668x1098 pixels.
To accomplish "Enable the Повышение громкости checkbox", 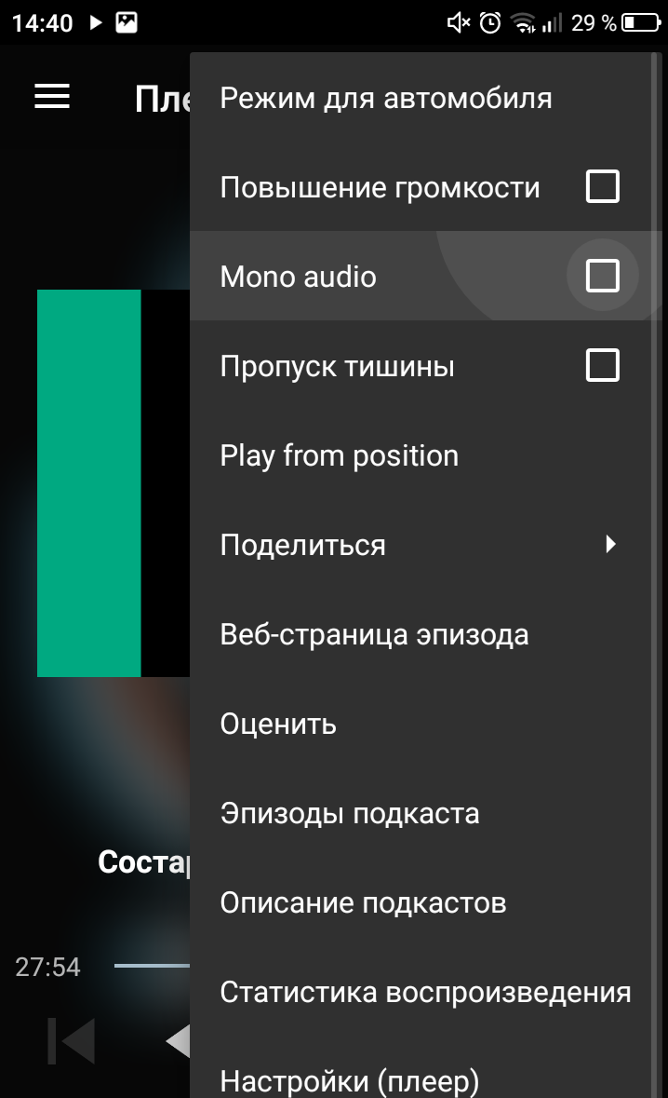I will [602, 186].
